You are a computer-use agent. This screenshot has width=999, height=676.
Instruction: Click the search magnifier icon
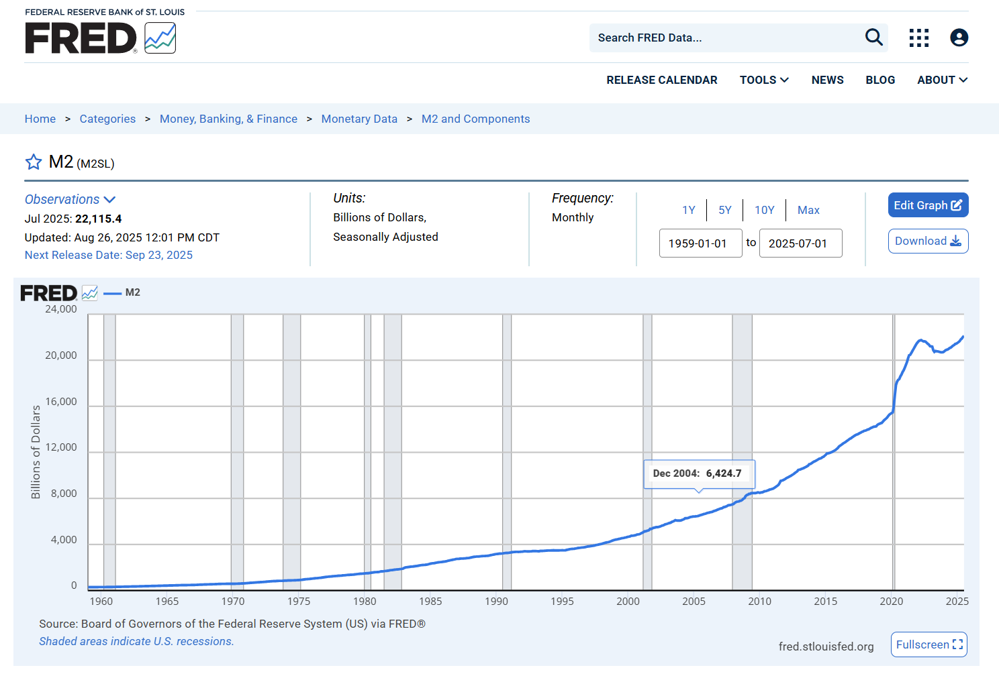click(x=873, y=38)
